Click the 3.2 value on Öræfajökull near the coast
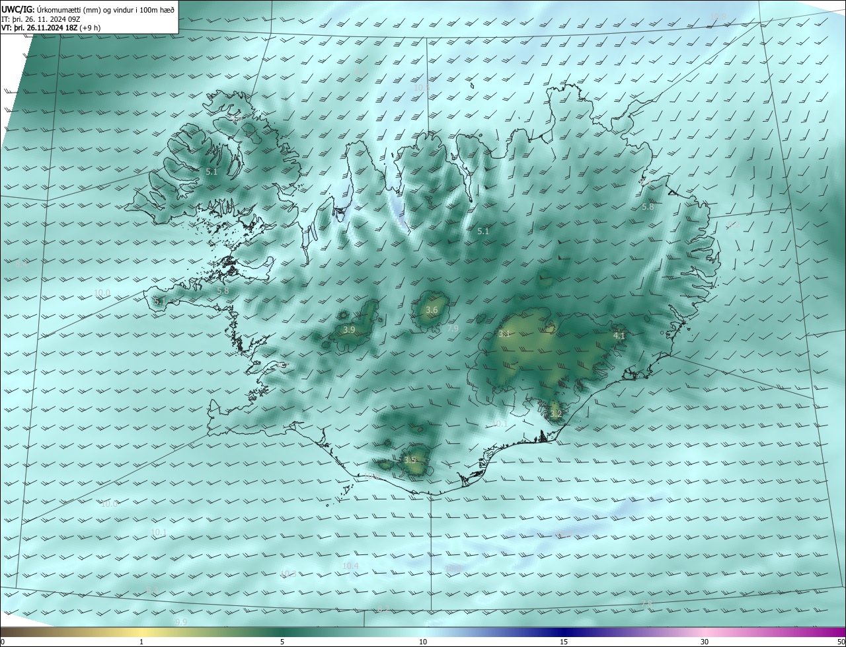The width and height of the screenshot is (846, 647). pyautogui.click(x=556, y=414)
